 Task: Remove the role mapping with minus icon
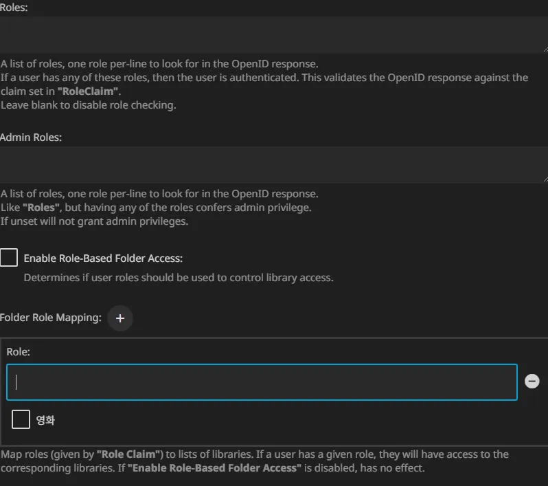pos(532,382)
